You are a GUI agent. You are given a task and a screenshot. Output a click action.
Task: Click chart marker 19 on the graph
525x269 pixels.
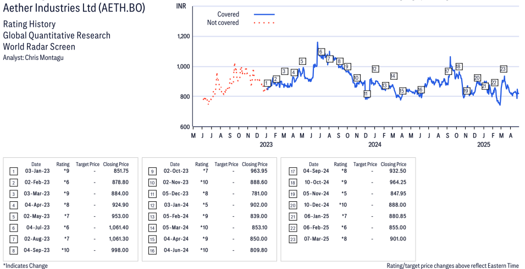(x=466, y=91)
